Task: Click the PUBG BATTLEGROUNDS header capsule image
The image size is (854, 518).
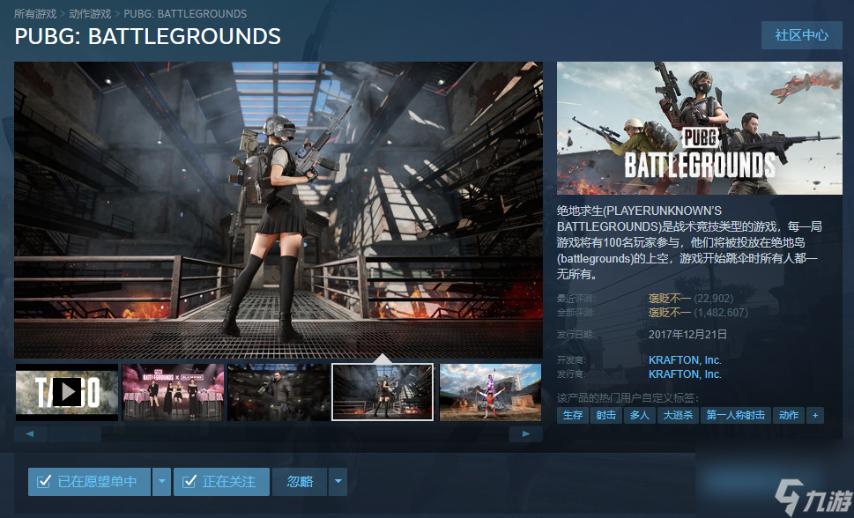Action: click(x=699, y=128)
